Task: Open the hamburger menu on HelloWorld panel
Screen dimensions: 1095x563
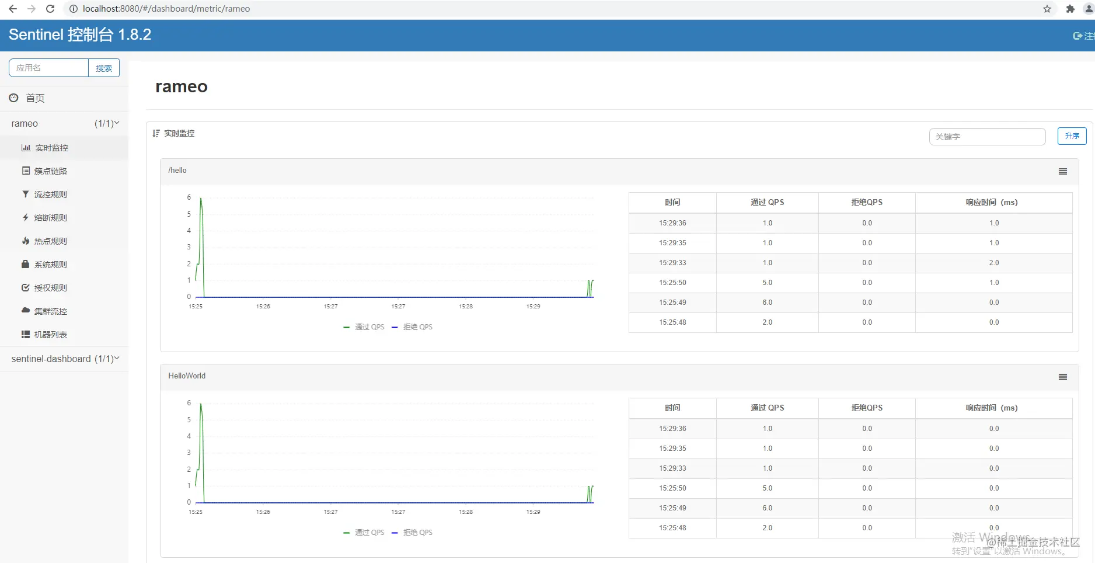Action: click(1063, 377)
